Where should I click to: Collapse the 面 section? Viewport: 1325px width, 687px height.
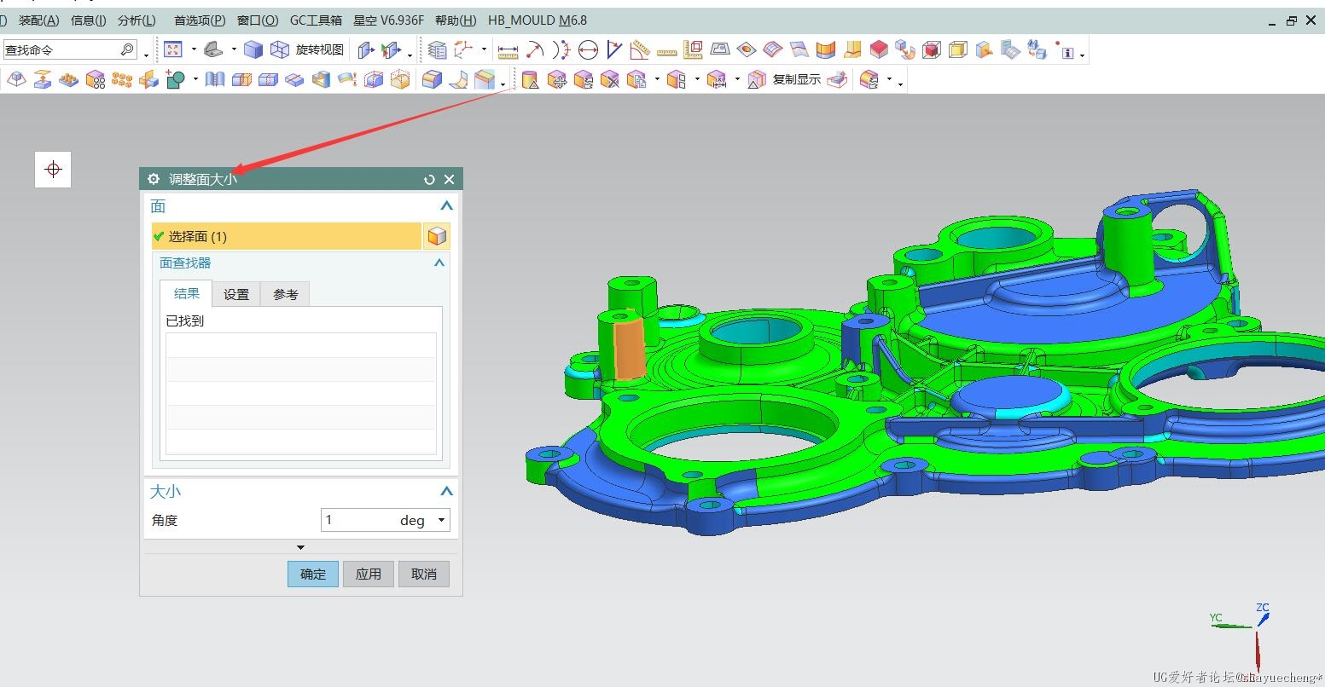pyautogui.click(x=446, y=206)
